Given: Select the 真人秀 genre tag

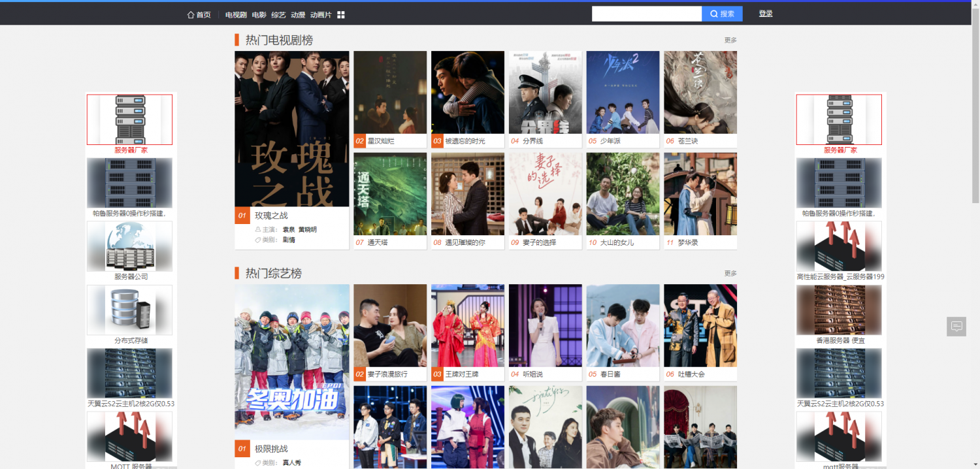Looking at the screenshot, I should coord(291,463).
